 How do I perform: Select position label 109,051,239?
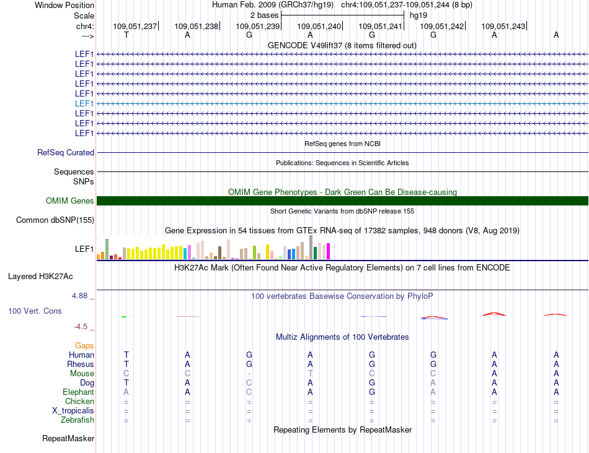point(258,26)
